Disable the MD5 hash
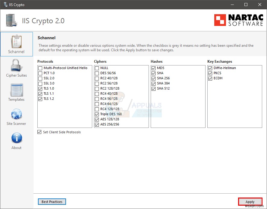The width and height of the screenshot is (267, 209). pyautogui.click(x=153, y=68)
